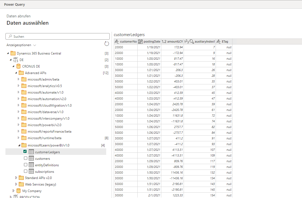Expand the My Company node
The width and height of the screenshot is (302, 198).
click(13, 191)
